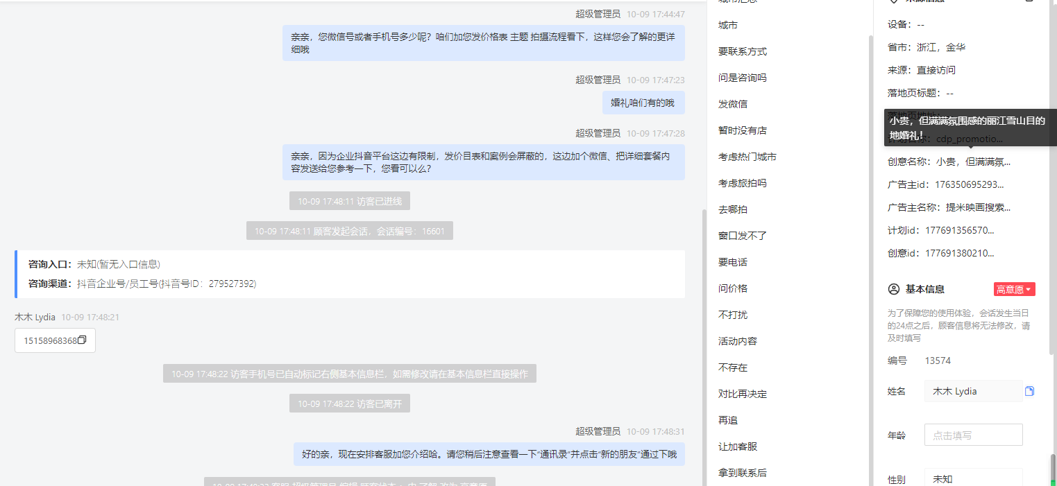The height and width of the screenshot is (486, 1057).
Task: Click the 省市 浙江，金华 row
Action: (x=927, y=47)
